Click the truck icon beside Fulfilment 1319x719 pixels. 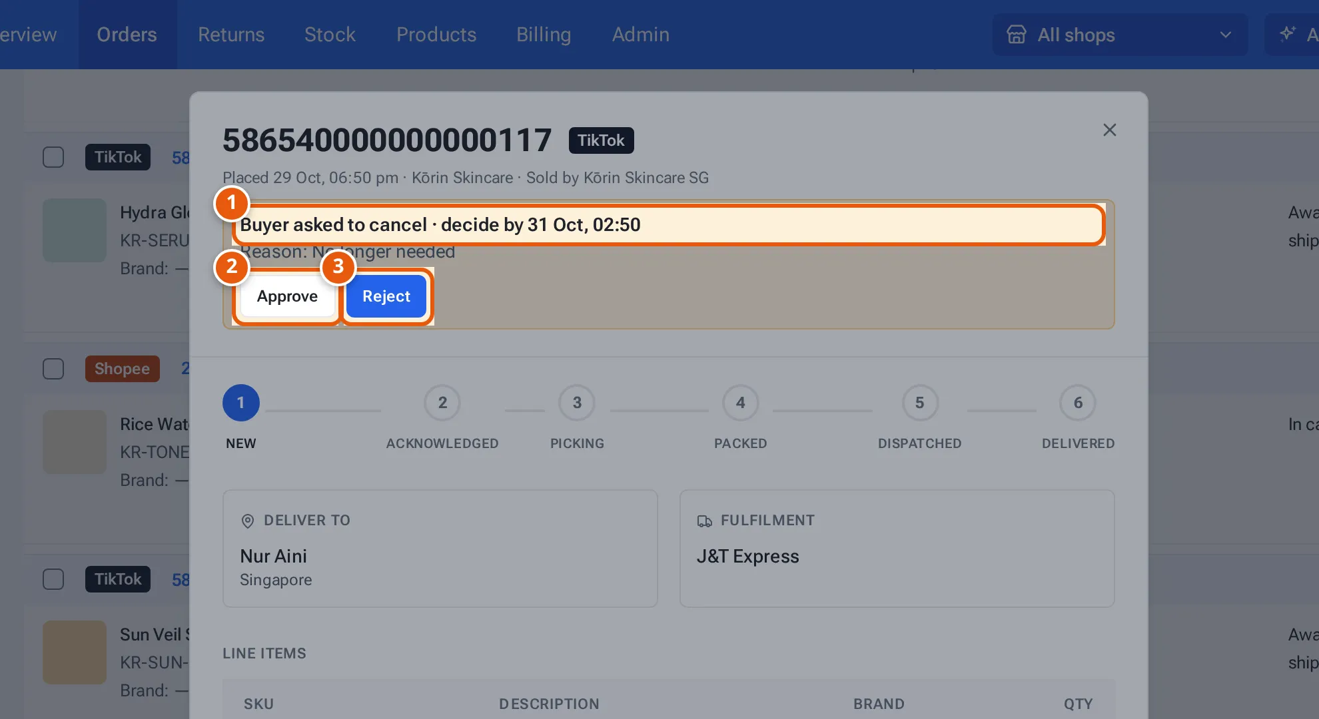[704, 521]
